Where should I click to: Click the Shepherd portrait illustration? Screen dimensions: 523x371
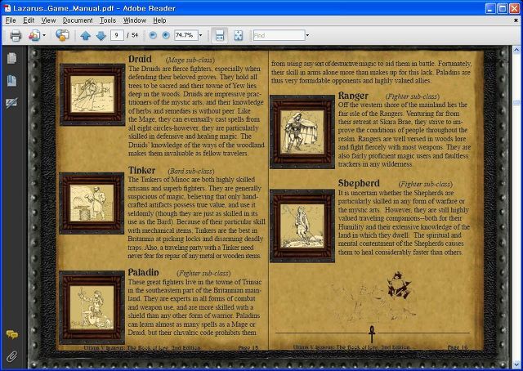tap(302, 226)
